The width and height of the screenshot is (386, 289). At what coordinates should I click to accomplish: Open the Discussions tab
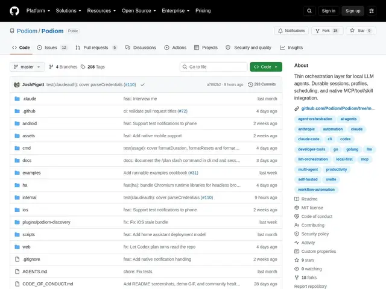click(x=141, y=48)
